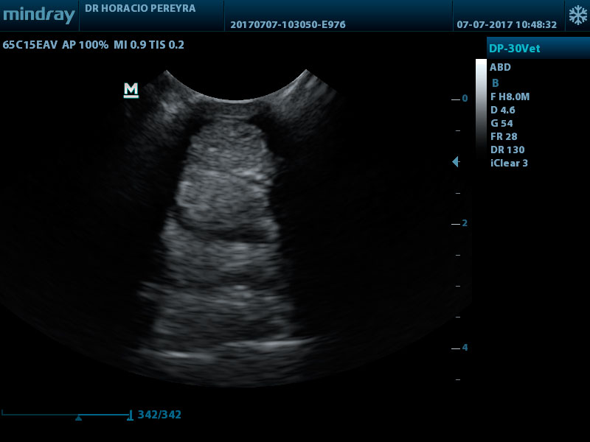Click the 342/342 frame counter
Image resolution: width=590 pixels, height=442 pixels.
(159, 415)
